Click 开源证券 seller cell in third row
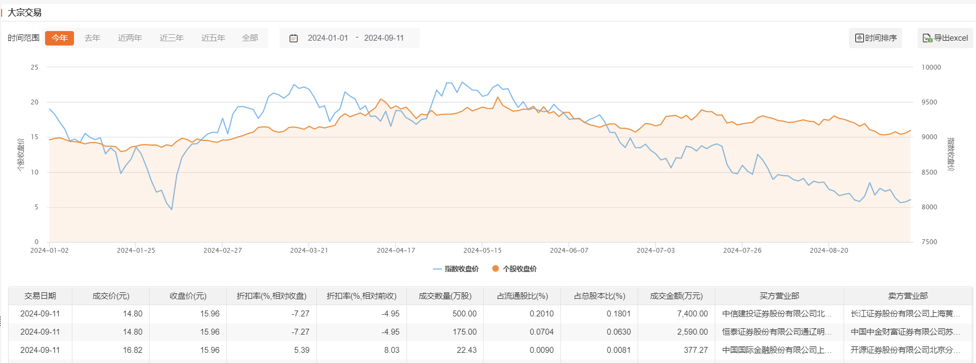The height and width of the screenshot is (363, 976). point(906,350)
